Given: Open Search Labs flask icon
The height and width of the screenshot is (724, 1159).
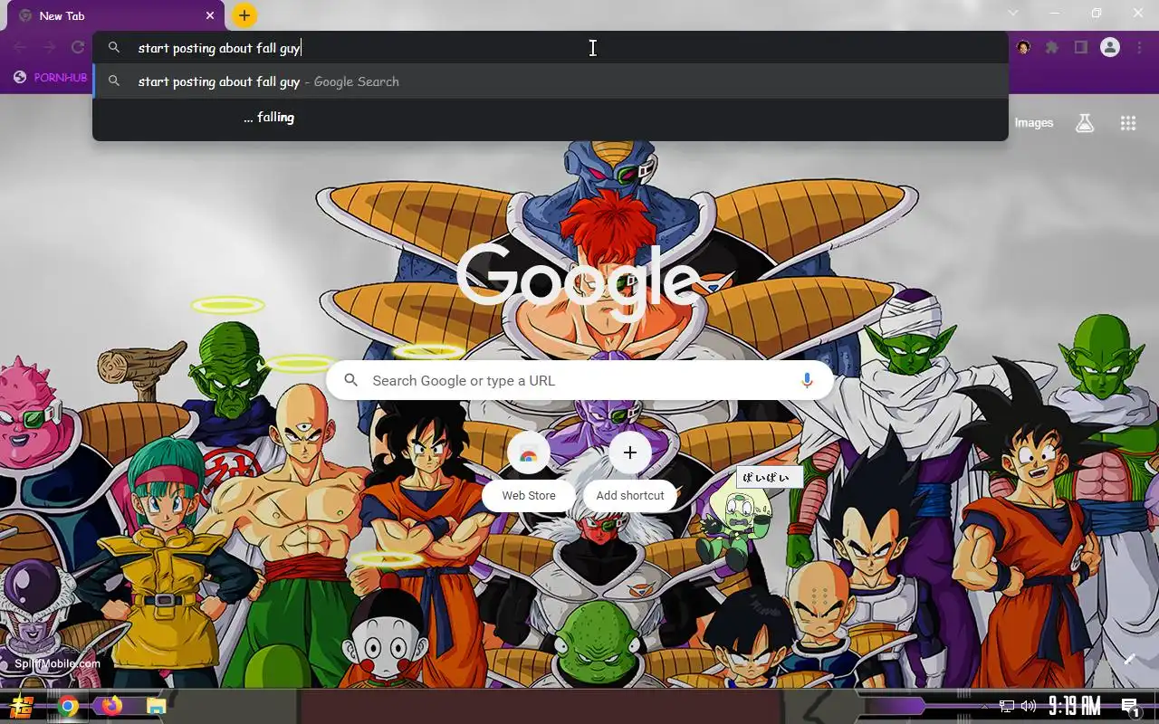Looking at the screenshot, I should click(x=1085, y=123).
